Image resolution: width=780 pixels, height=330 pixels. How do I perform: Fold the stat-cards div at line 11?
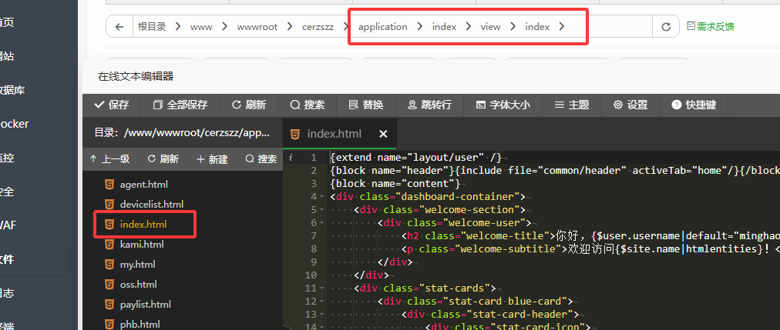323,288
